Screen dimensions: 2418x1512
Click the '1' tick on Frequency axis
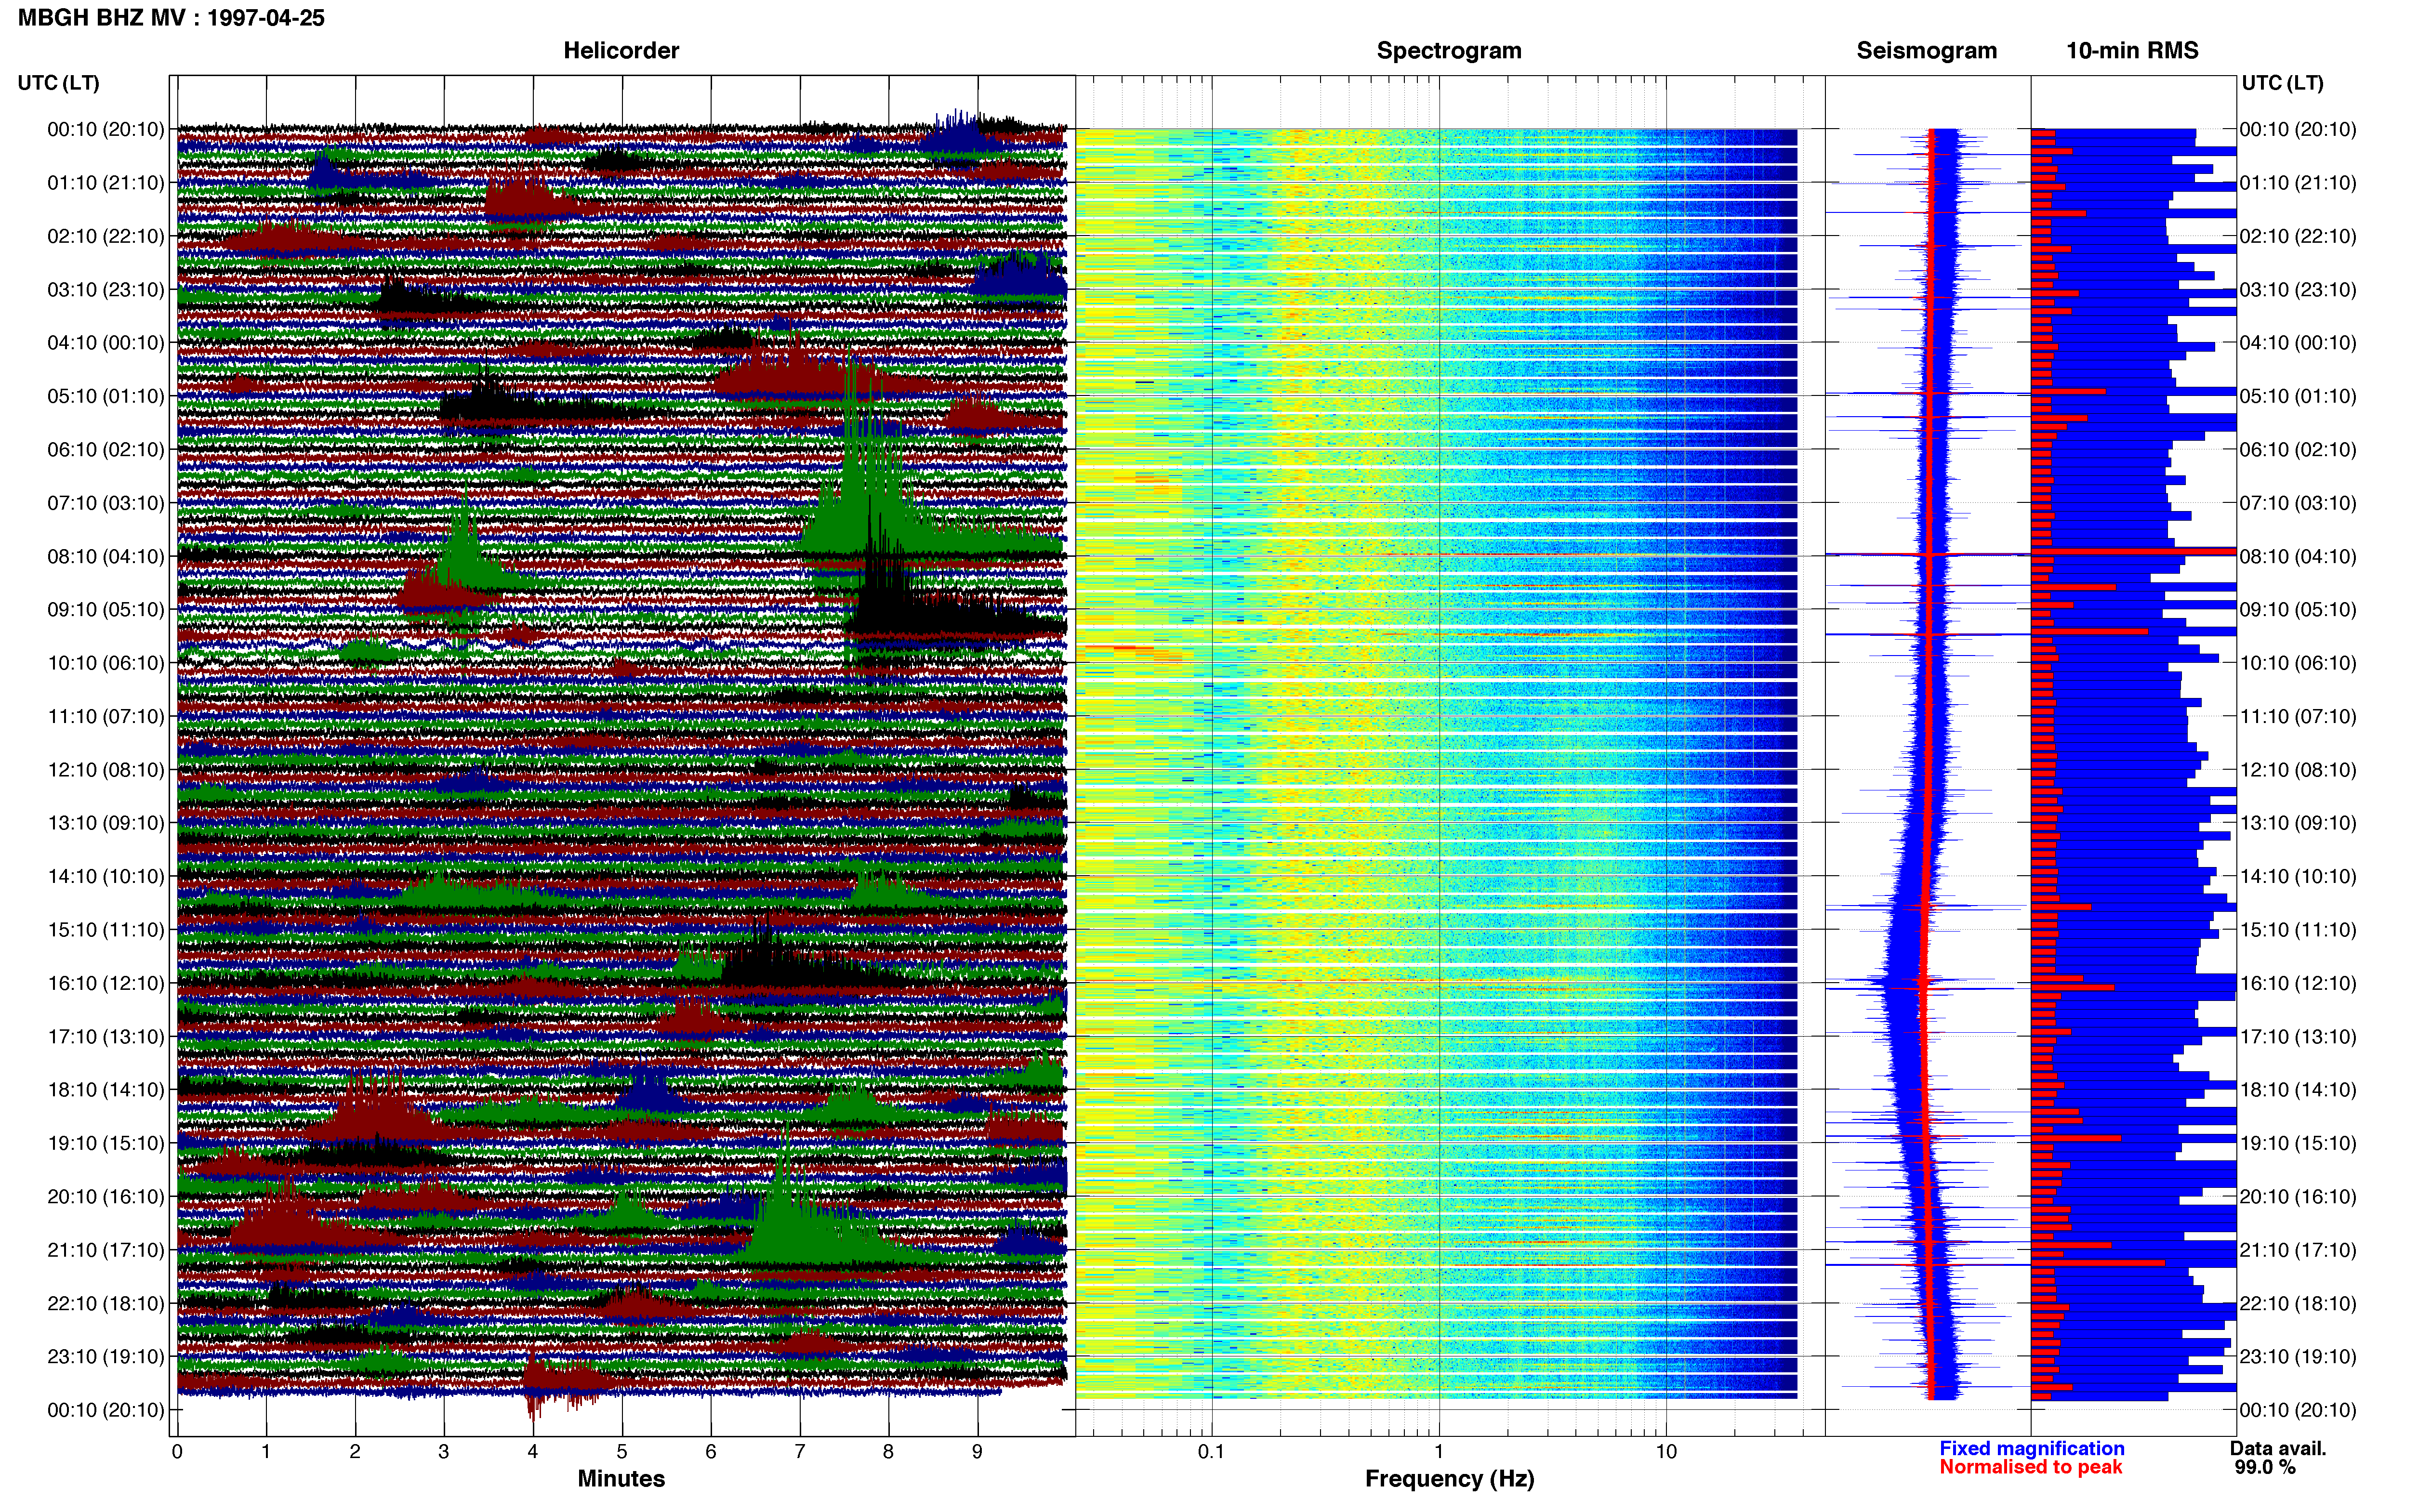1439,1451
